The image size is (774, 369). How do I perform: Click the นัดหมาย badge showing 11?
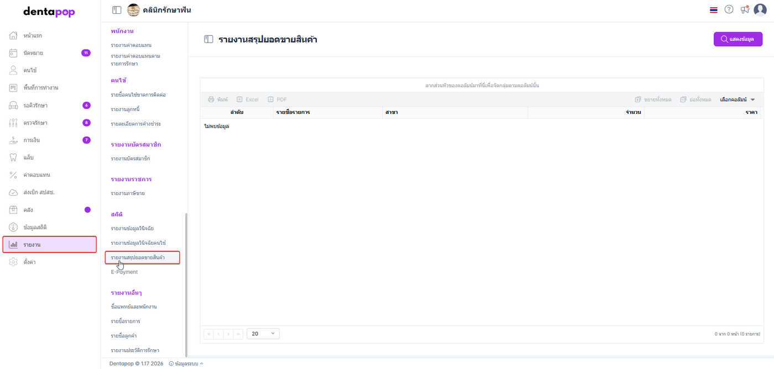click(86, 53)
